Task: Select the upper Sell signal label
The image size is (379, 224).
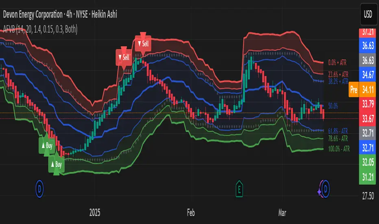Action: (x=143, y=44)
